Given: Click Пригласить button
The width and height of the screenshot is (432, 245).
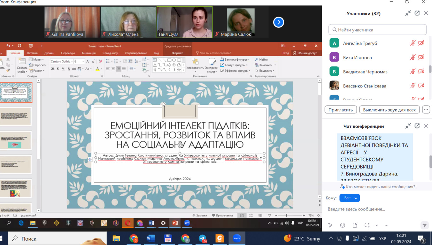Looking at the screenshot, I should click(341, 109).
